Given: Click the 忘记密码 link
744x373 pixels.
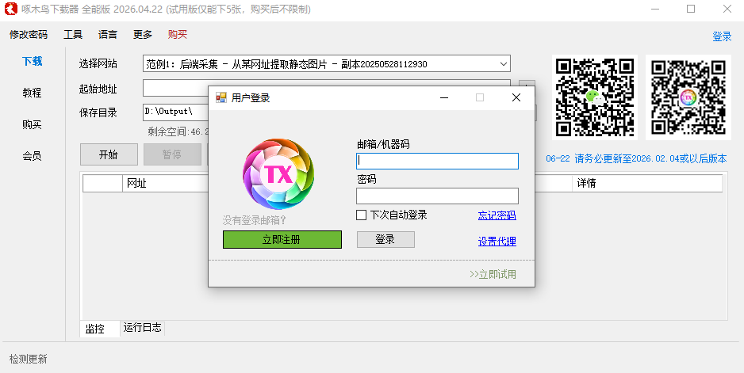Looking at the screenshot, I should pyautogui.click(x=497, y=215).
